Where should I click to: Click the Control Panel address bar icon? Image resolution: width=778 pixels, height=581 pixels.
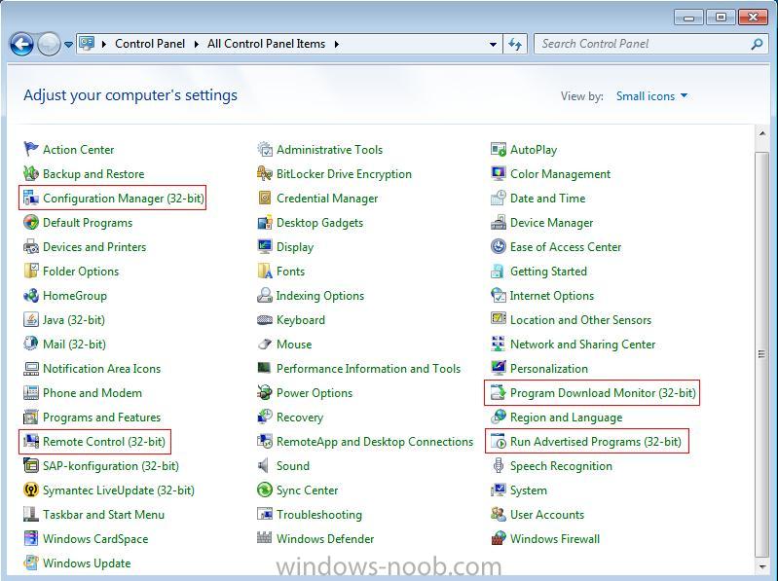[x=87, y=43]
